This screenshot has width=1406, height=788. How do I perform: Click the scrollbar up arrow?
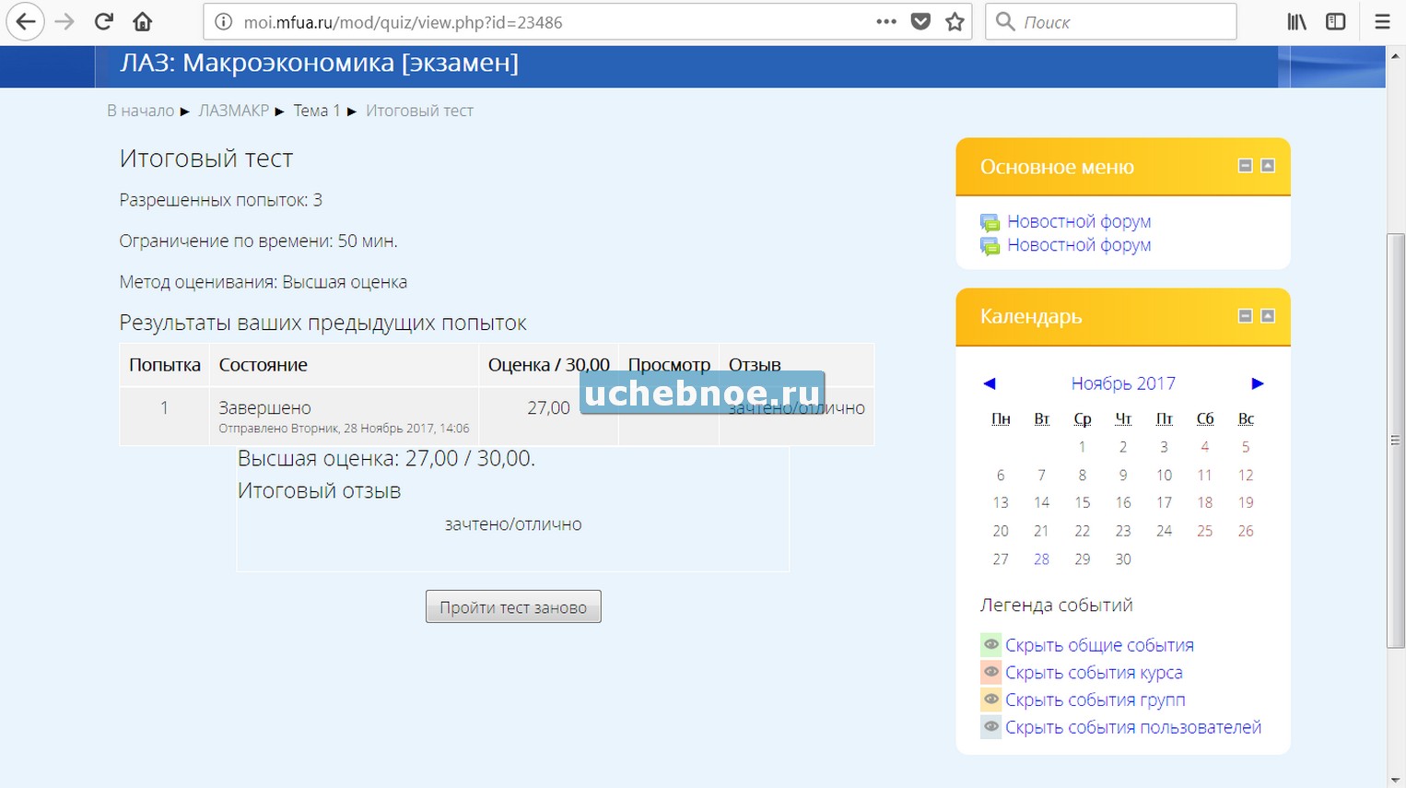[x=1396, y=54]
